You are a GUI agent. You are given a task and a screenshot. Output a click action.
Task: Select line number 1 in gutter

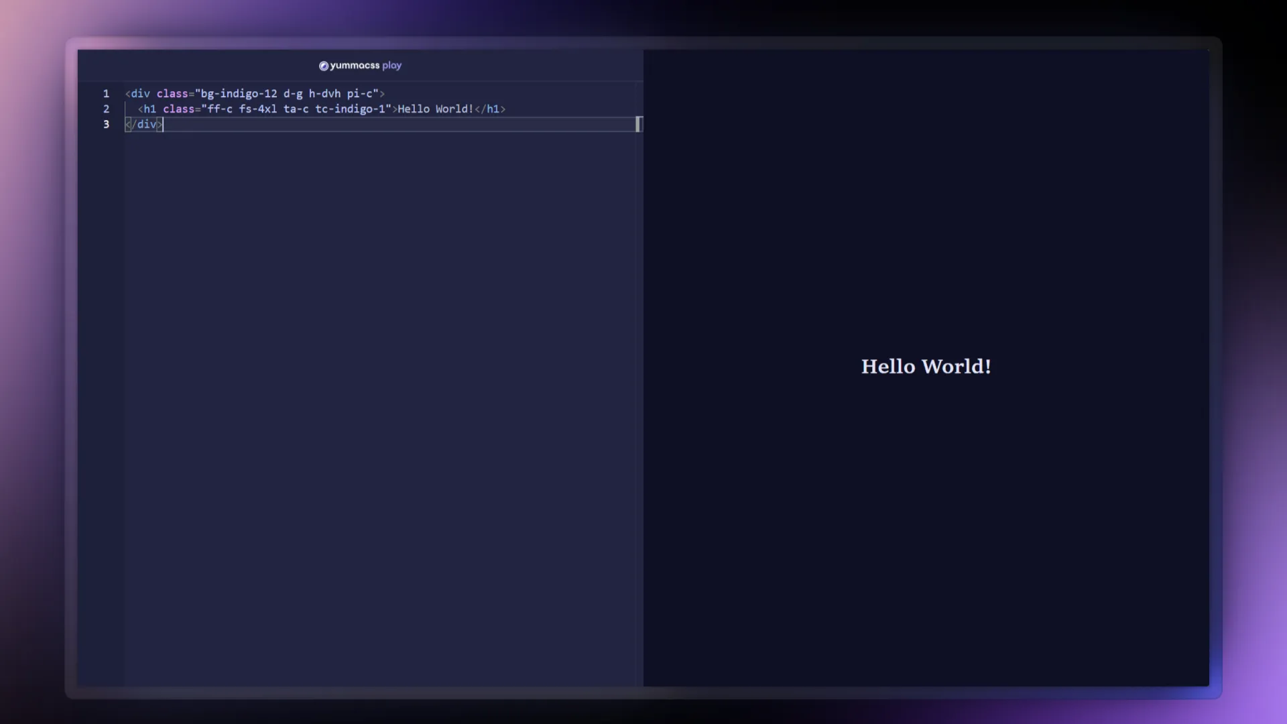(x=106, y=94)
